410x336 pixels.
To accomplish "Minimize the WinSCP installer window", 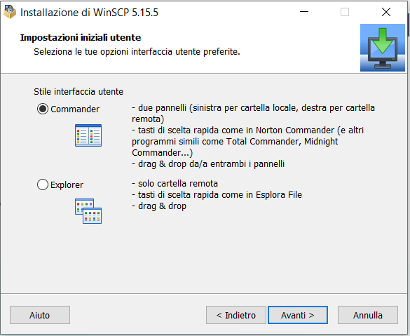I will coord(304,12).
